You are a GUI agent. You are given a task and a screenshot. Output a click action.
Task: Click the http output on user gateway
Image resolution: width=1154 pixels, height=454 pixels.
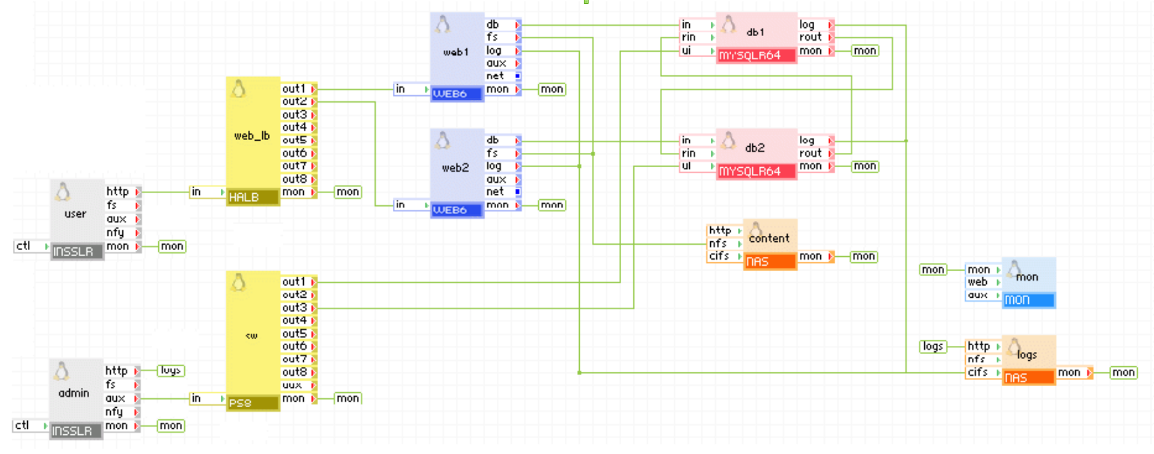coord(123,192)
